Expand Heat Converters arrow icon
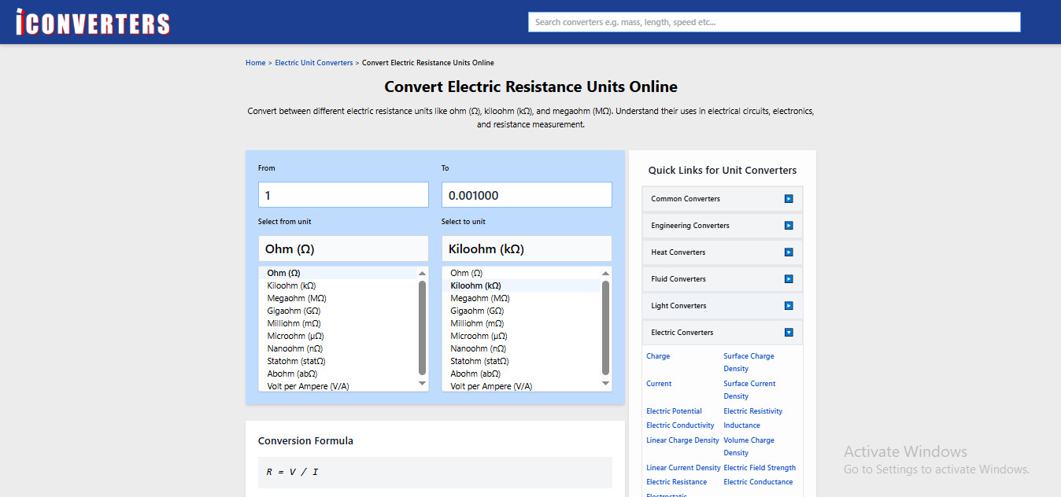This screenshot has height=497, width=1061. pos(789,252)
